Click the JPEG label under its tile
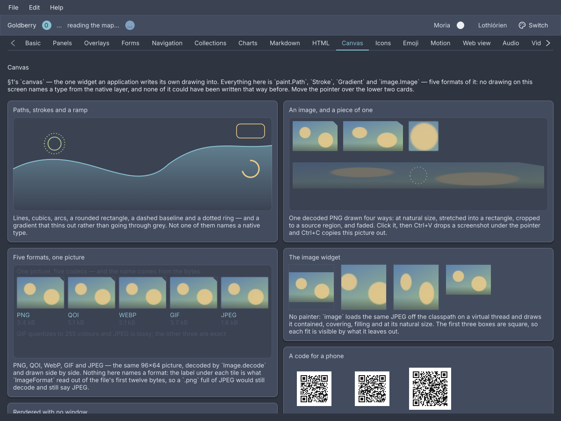This screenshot has height=421, width=561. 229,315
